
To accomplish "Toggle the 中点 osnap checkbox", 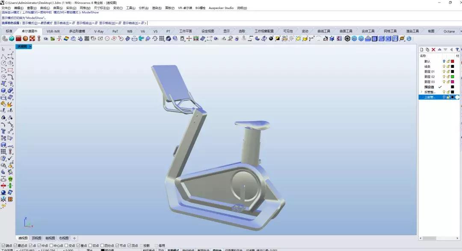I will [x=39, y=245].
